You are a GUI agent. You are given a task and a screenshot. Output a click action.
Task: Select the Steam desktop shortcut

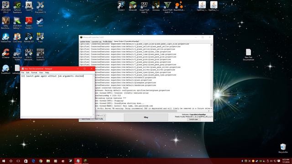coord(40,22)
